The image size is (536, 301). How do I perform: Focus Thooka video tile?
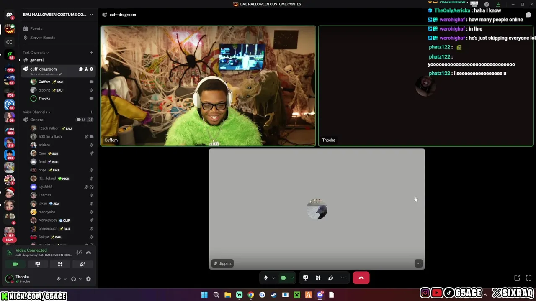coord(426,86)
